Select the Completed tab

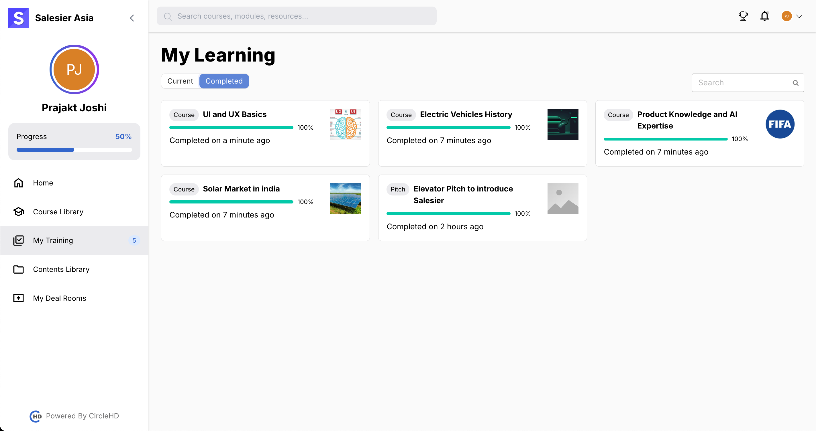click(x=224, y=81)
